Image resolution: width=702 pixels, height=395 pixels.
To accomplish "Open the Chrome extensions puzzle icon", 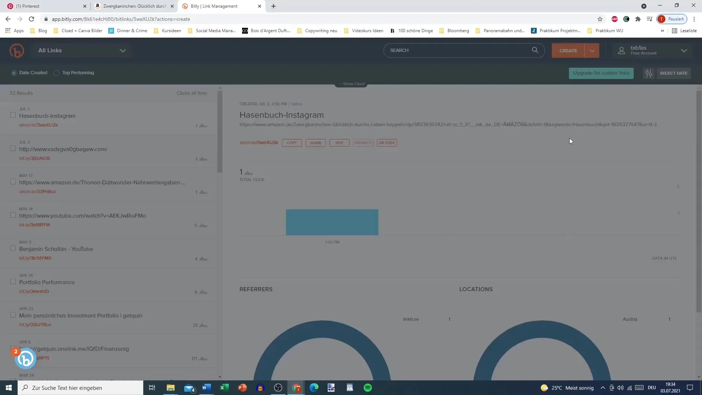I will click(x=638, y=19).
